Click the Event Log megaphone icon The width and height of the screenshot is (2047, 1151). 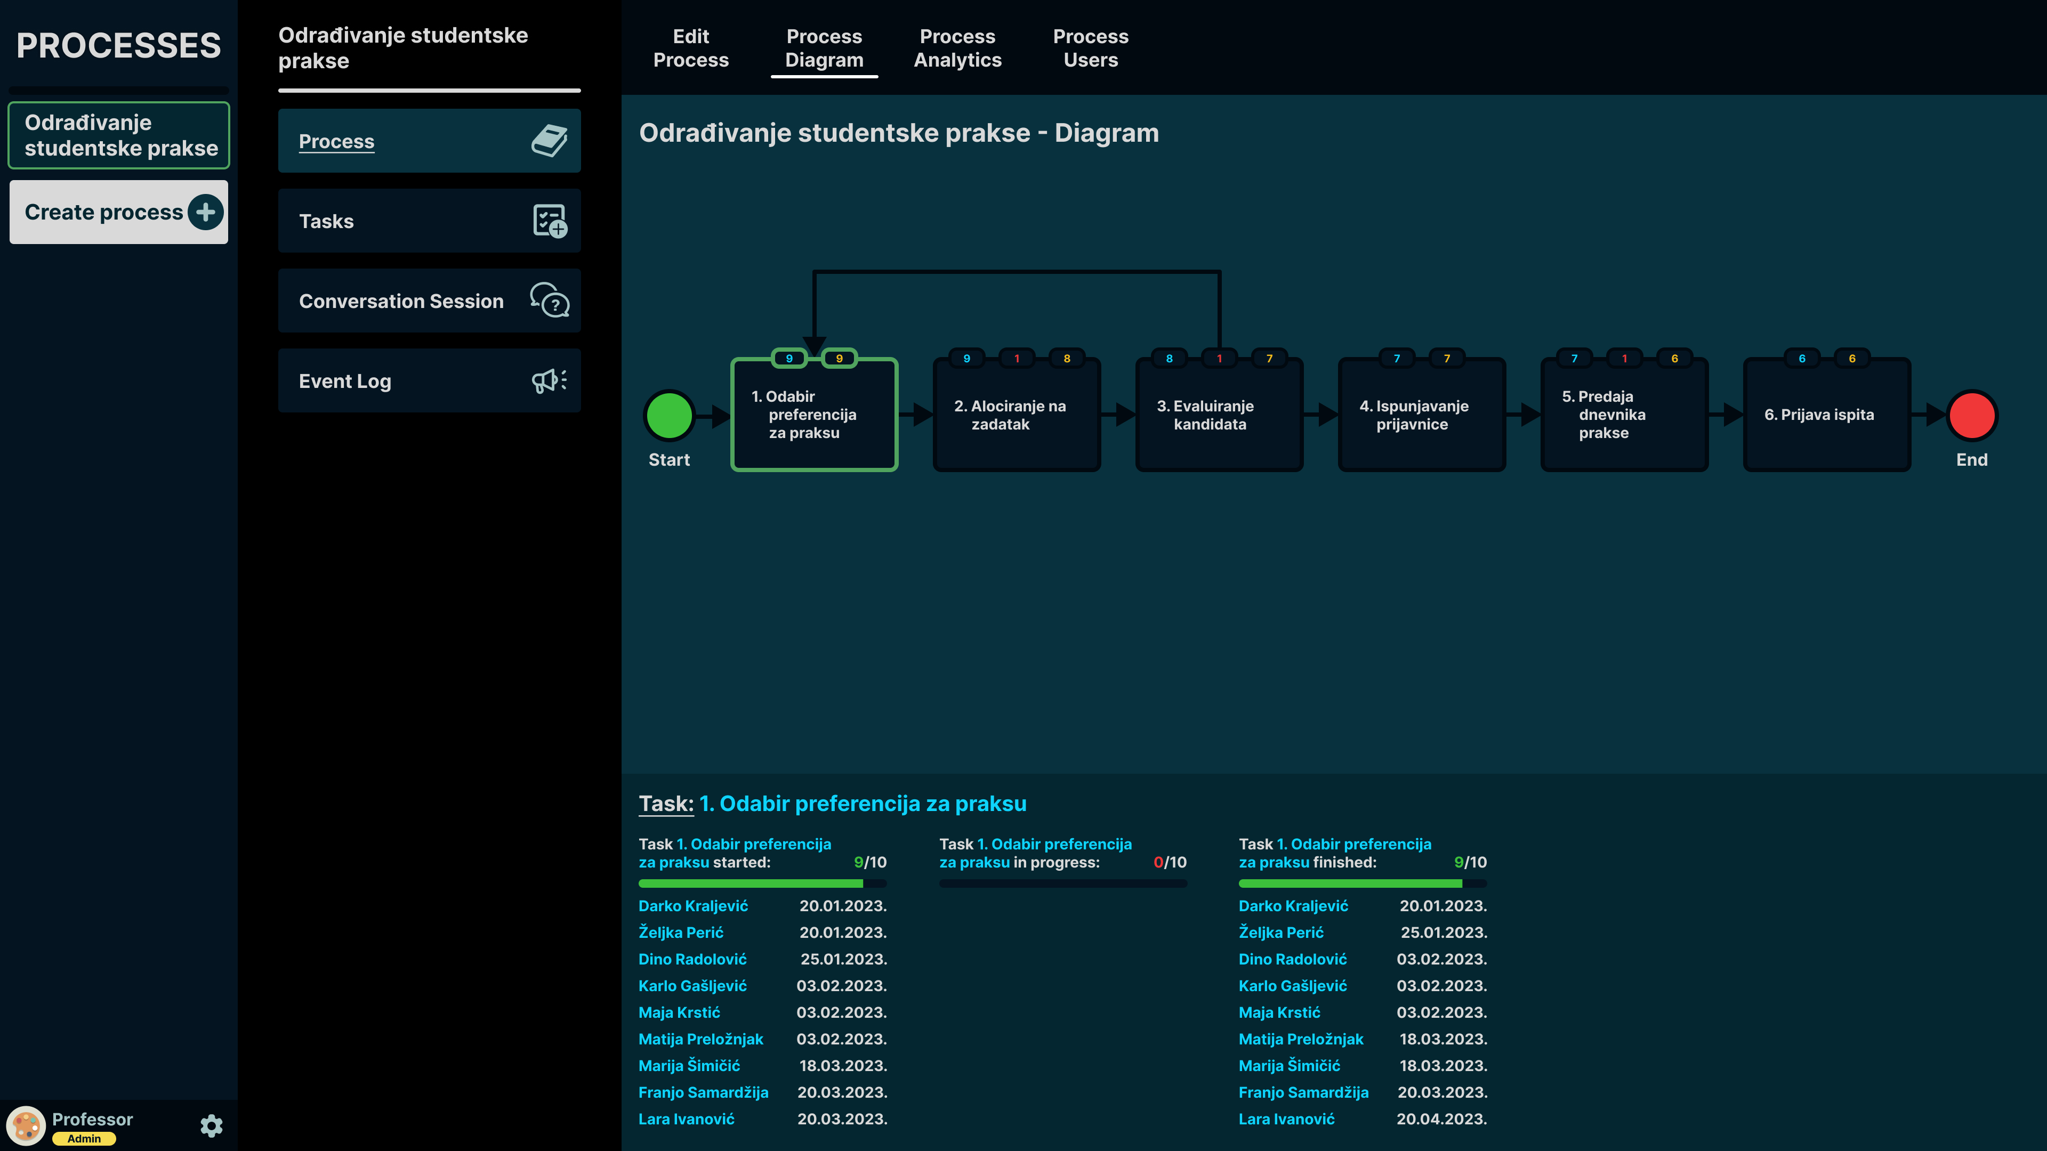[x=549, y=380]
